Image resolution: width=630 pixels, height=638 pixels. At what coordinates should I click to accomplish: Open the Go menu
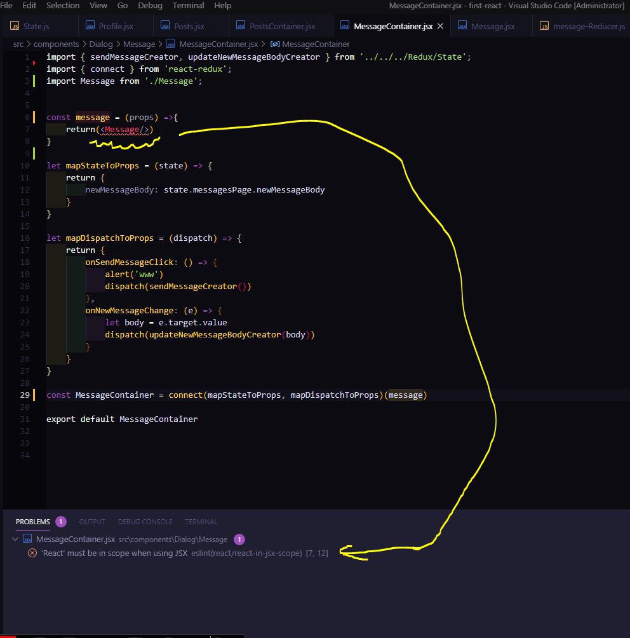123,5
